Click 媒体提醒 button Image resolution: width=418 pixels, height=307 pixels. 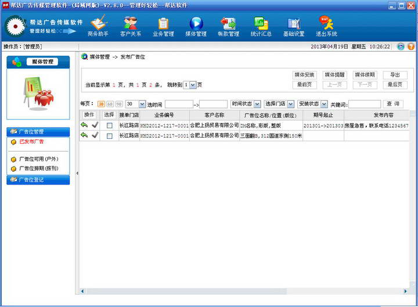[x=334, y=75]
